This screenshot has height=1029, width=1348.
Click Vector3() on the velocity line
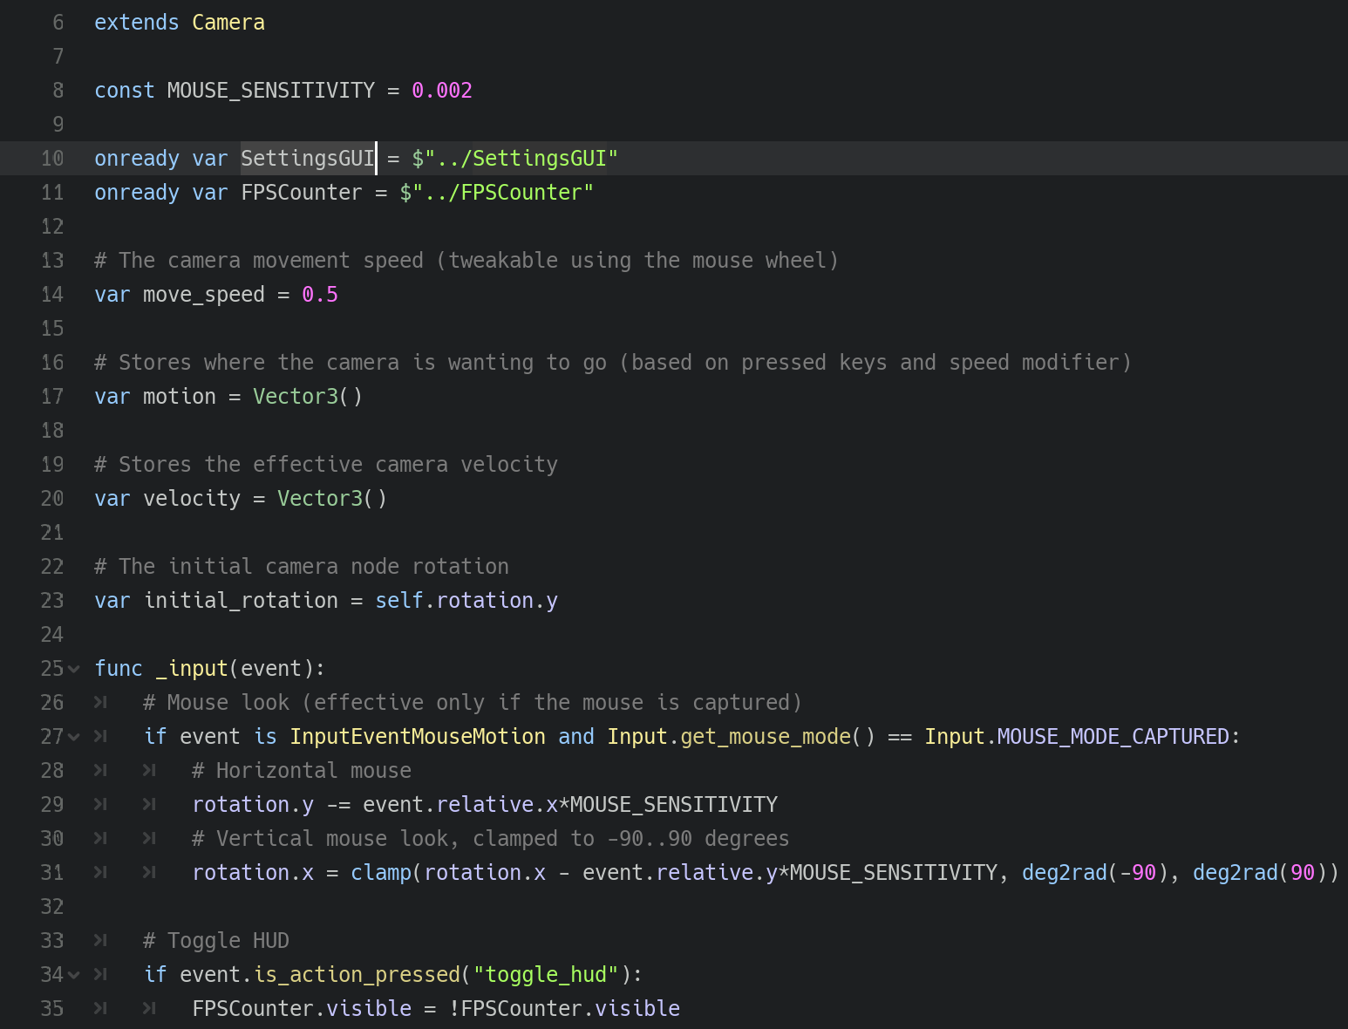point(332,499)
